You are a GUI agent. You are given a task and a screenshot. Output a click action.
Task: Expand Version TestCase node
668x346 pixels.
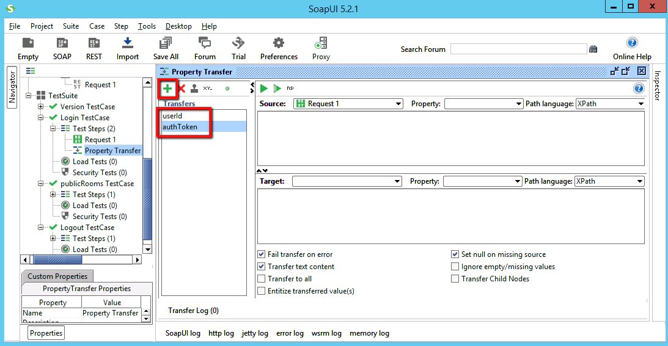40,106
